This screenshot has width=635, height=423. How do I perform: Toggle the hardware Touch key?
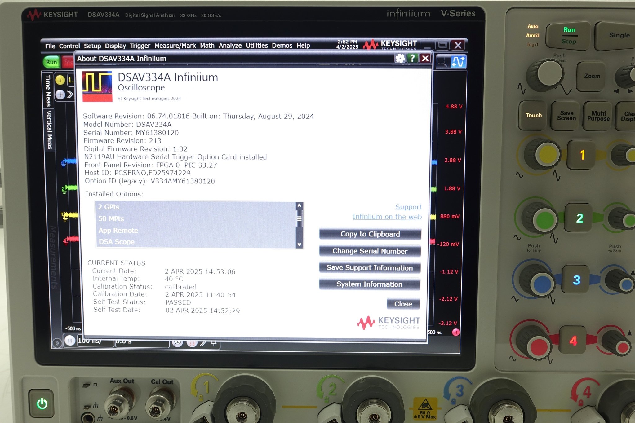(x=533, y=115)
